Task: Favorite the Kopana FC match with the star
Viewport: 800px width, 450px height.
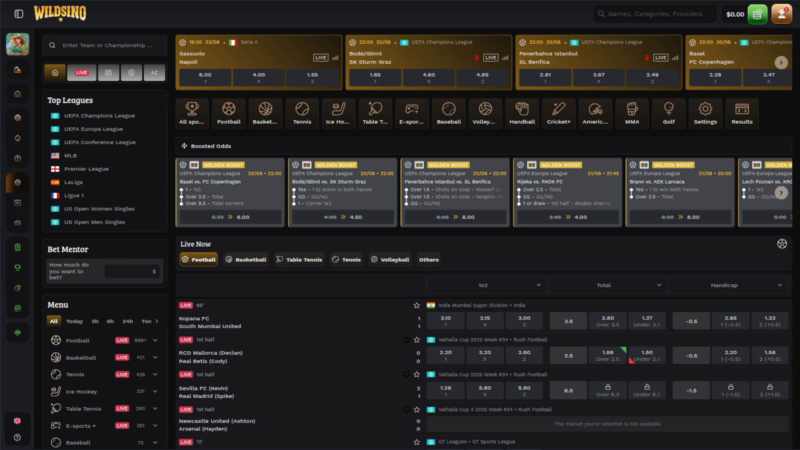Action: pos(417,305)
